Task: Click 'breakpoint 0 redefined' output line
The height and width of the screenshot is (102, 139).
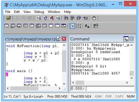Action: 96,52
